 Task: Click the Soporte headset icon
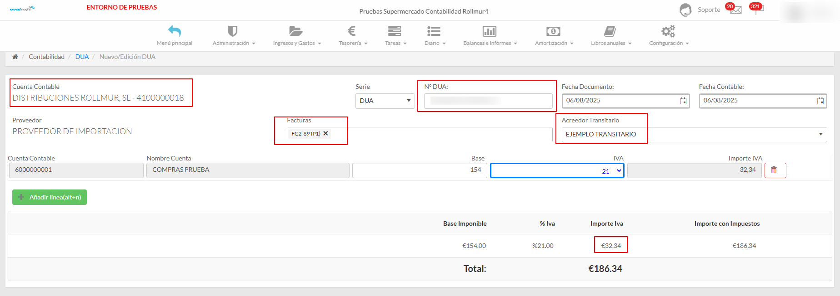click(x=685, y=10)
